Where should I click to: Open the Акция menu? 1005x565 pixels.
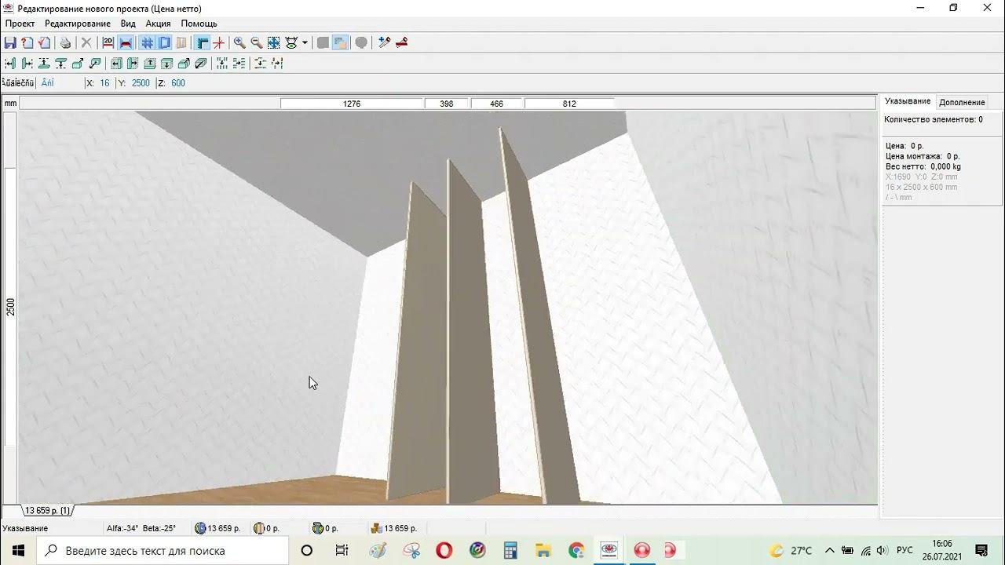coord(158,24)
